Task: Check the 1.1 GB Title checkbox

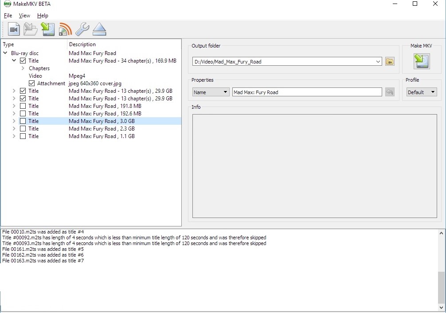Action: pos(23,136)
